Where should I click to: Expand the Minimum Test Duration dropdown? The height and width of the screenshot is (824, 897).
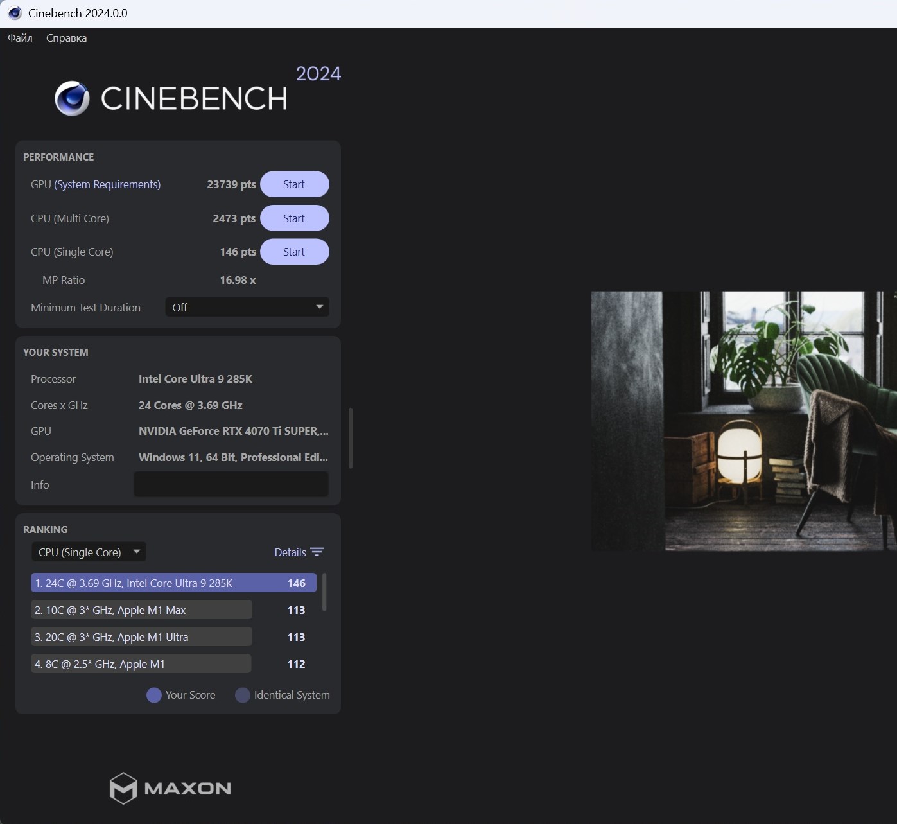(x=247, y=308)
